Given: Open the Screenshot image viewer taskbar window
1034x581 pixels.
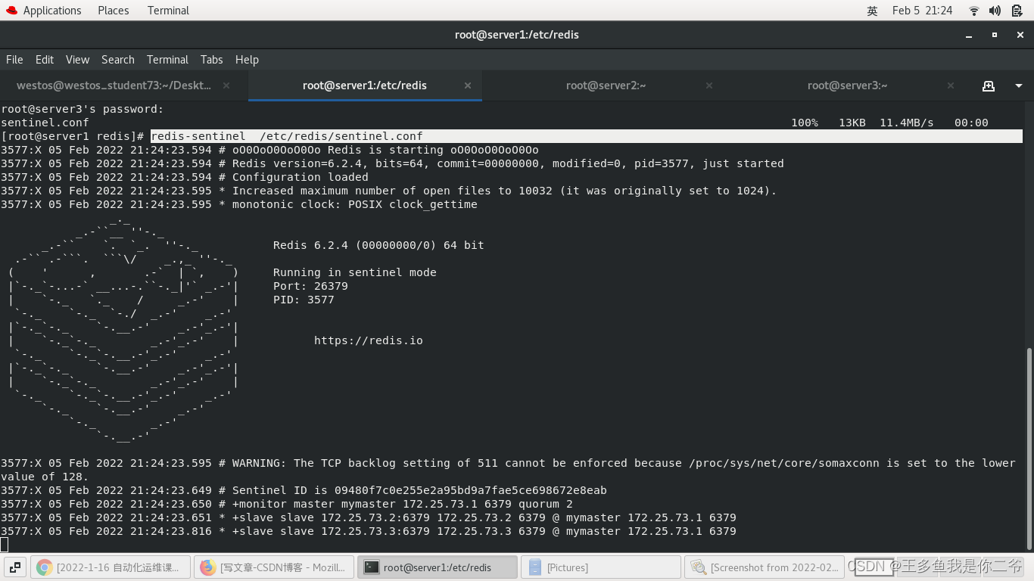Looking at the screenshot, I should pyautogui.click(x=764, y=567).
